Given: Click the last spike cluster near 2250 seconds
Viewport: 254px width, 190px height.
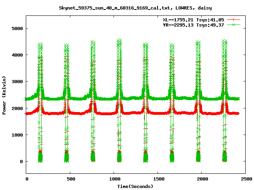Looking at the screenshot, I should click(x=224, y=99).
